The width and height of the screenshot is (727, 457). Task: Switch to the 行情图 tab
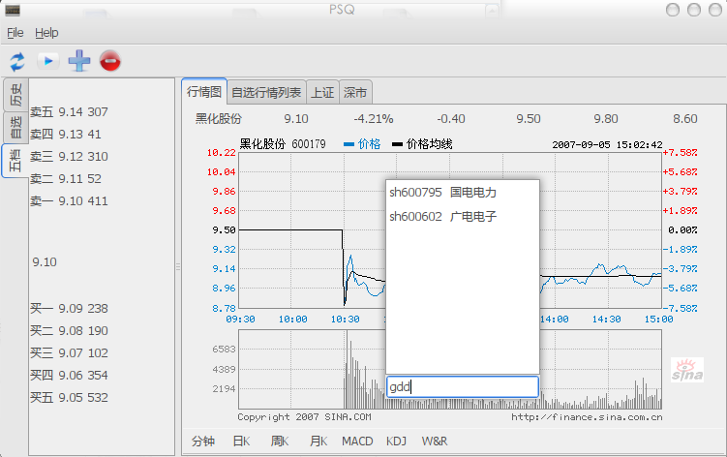(x=204, y=91)
